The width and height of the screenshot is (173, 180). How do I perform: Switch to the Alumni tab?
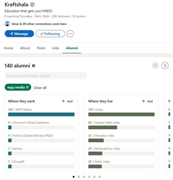click(72, 48)
